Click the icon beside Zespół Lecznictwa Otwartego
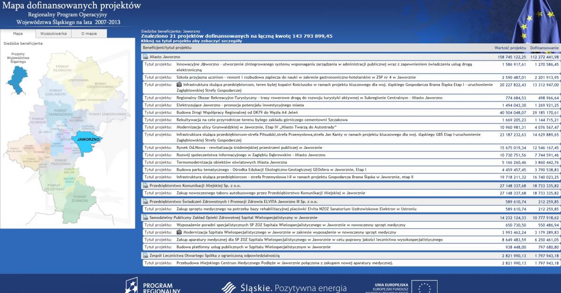 pyautogui.click(x=145, y=255)
